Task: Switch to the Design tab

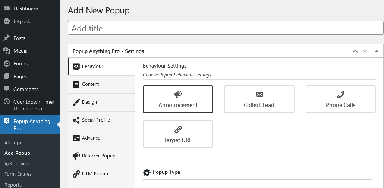Action: (x=102, y=102)
